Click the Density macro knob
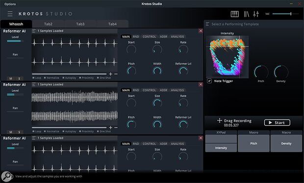 (281, 72)
